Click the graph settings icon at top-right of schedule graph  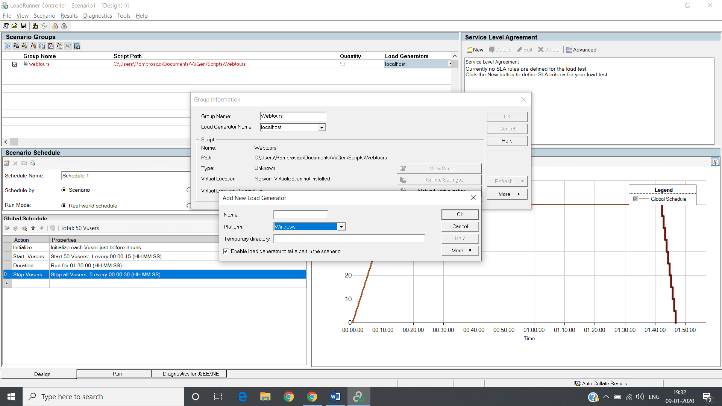pyautogui.click(x=714, y=162)
